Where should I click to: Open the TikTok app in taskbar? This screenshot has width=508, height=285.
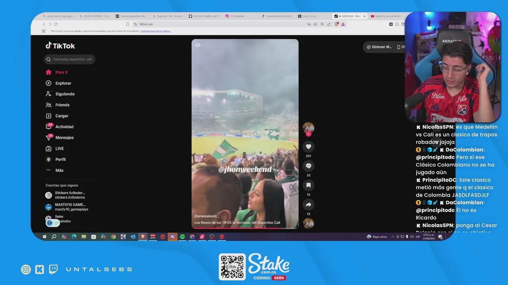(x=202, y=237)
